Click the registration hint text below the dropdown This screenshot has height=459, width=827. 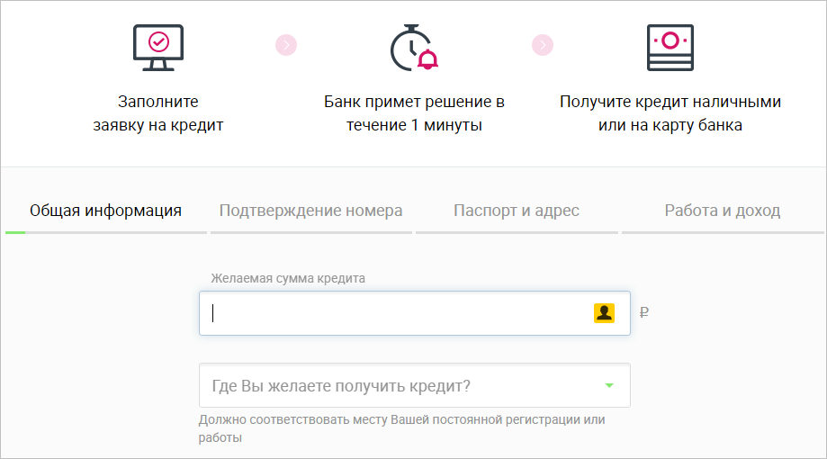point(401,428)
